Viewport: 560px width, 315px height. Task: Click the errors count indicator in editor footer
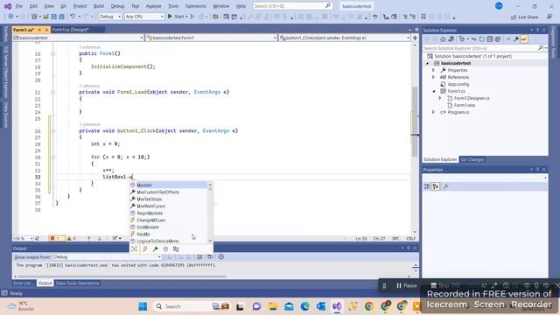click(x=57, y=238)
